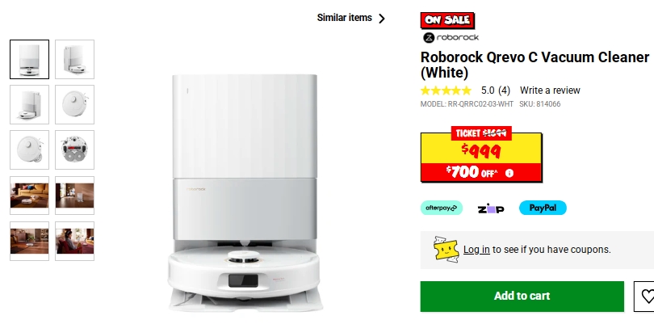654x324 pixels.
Task: Click the ON SALE badge
Action: click(x=447, y=20)
